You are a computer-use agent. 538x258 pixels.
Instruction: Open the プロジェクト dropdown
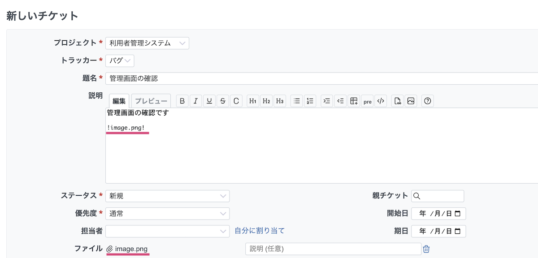[x=147, y=43]
